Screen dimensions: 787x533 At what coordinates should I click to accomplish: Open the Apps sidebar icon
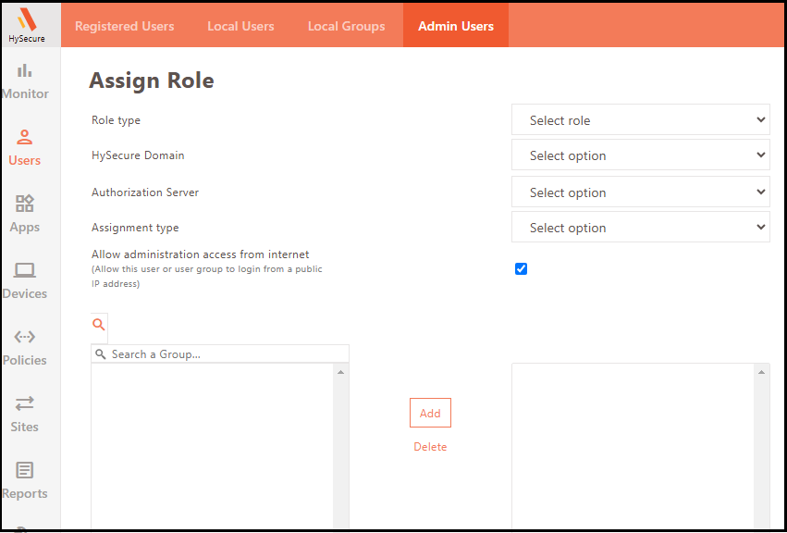(x=25, y=214)
